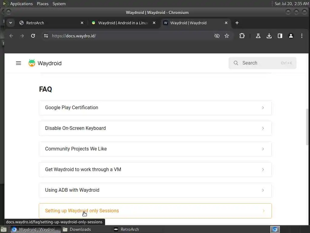Close the Waydroid Android in a Linux tab
Viewport: 310px width, 233px height.
[x=154, y=23]
